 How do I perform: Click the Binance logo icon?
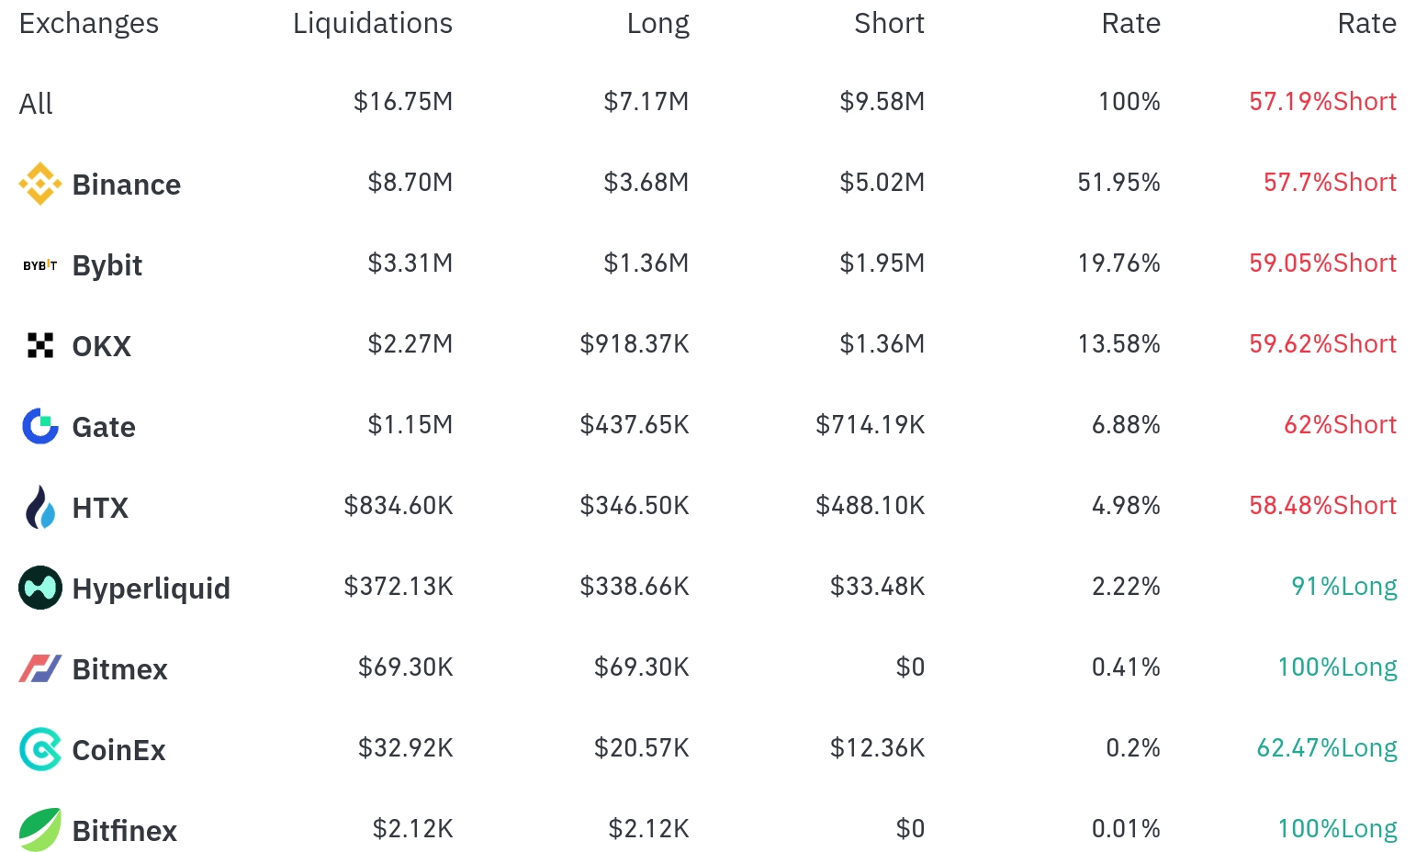[39, 184]
